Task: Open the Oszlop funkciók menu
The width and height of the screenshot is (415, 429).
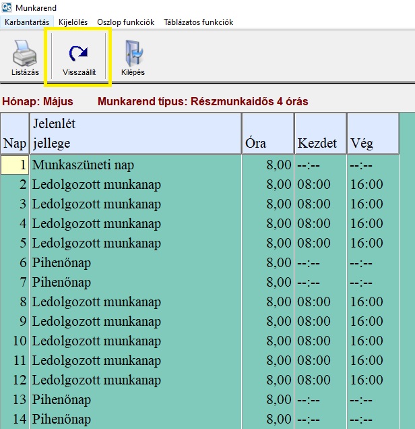Action: coord(127,22)
